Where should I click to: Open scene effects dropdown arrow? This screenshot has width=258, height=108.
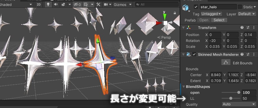click(70, 4)
